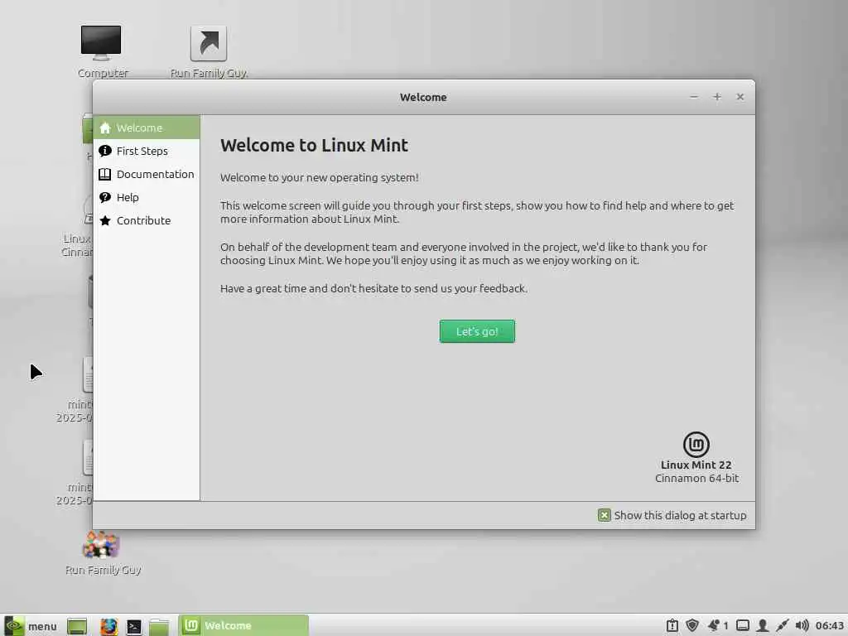Image resolution: width=848 pixels, height=636 pixels.
Task: Switch to the First Steps section
Action: pos(147,151)
